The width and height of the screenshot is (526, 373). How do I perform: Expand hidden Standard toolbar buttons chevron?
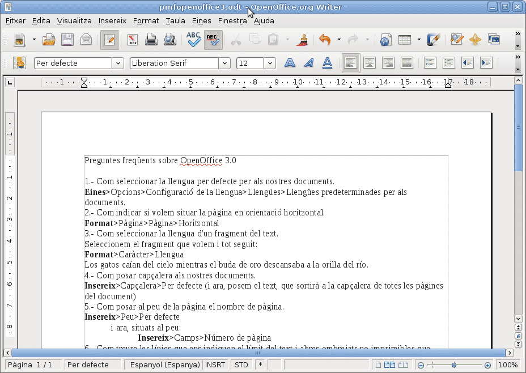coord(518,34)
